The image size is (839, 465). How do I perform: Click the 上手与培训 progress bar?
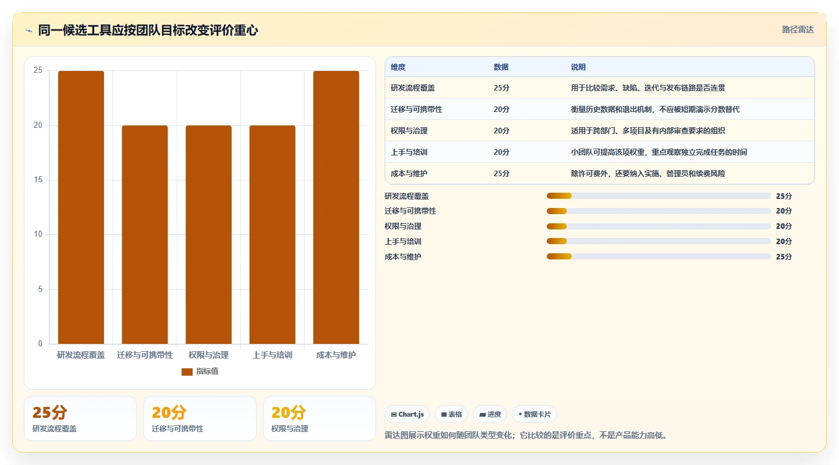tap(659, 242)
